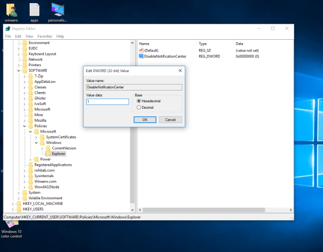Collapse the Policies tree node
Screen dimensions: 323x252
coord(24,126)
